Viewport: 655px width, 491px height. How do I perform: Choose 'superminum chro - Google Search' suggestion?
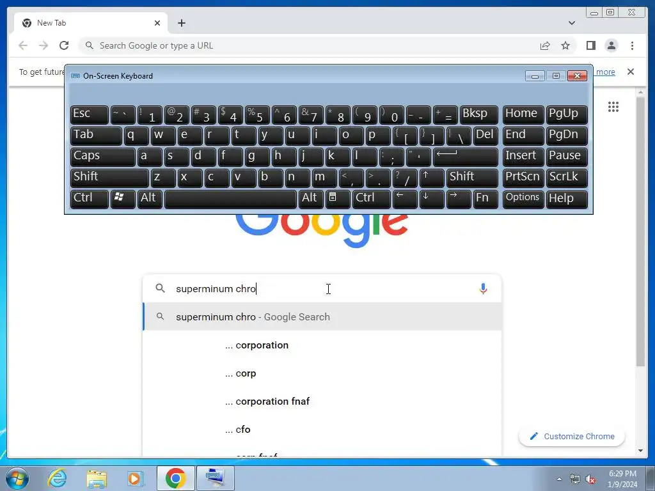coord(322,317)
